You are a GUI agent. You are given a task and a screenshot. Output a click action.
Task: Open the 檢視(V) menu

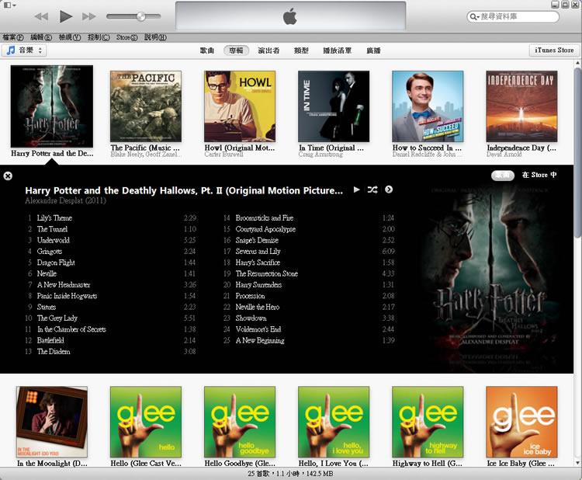point(70,37)
